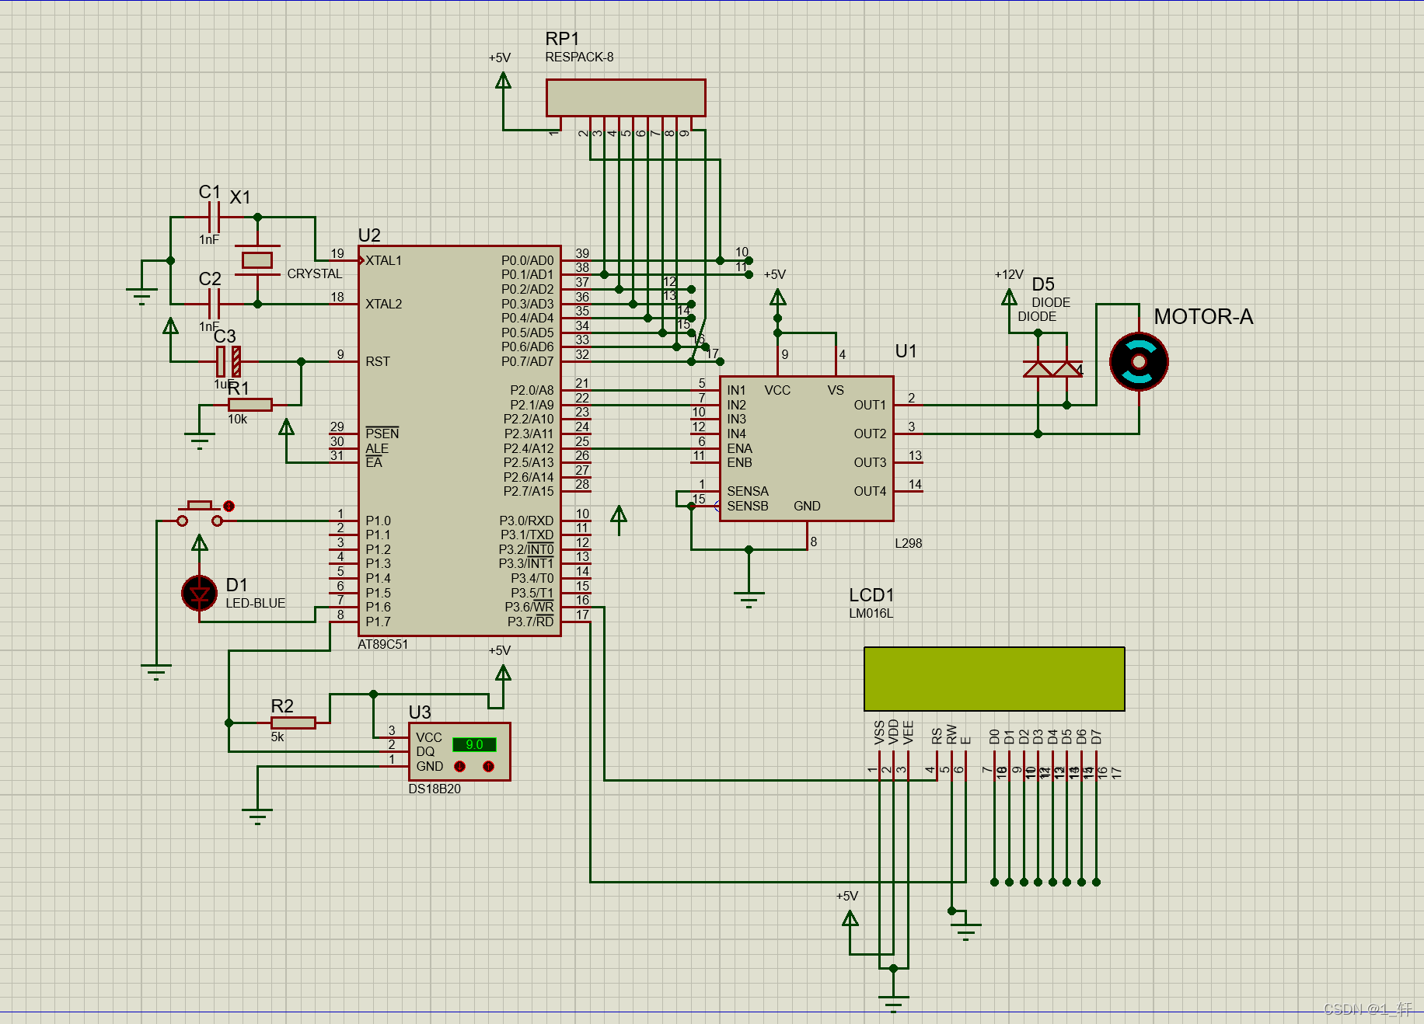Image resolution: width=1424 pixels, height=1024 pixels.
Task: Select the LCD1 green display screen
Action: [x=994, y=679]
